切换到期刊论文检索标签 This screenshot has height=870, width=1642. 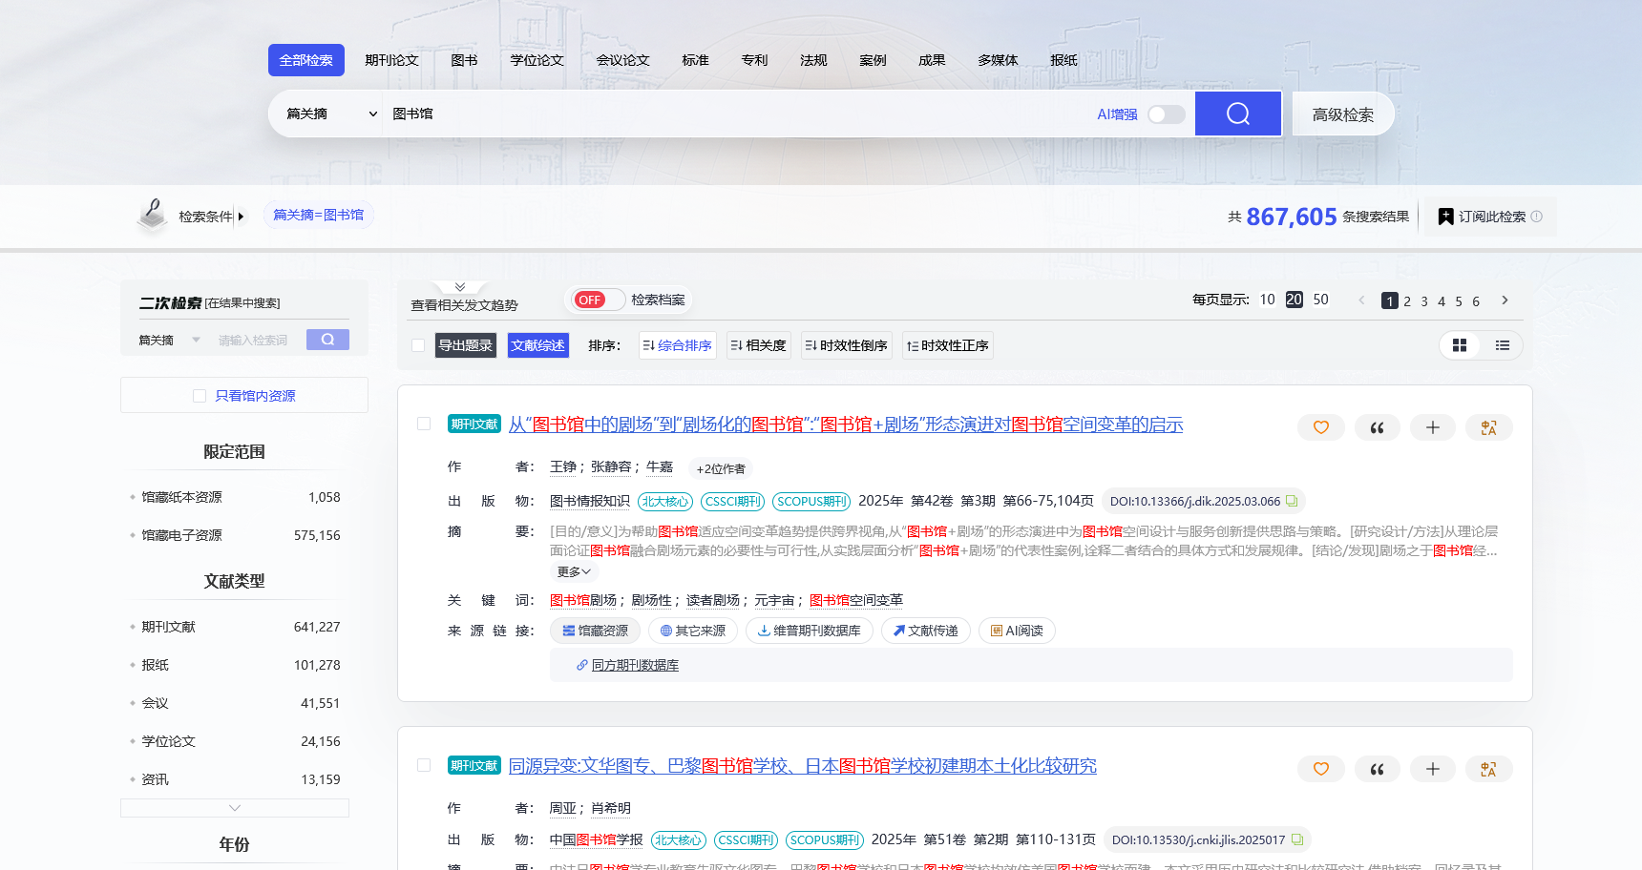[x=390, y=59]
